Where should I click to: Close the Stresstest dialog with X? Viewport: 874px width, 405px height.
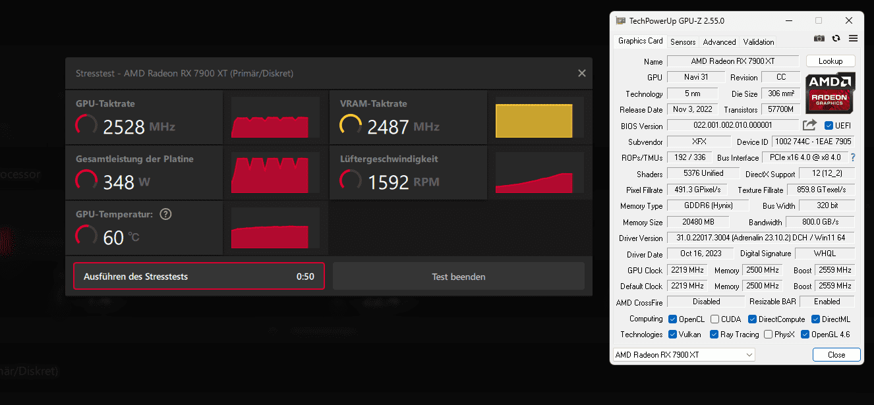point(582,73)
